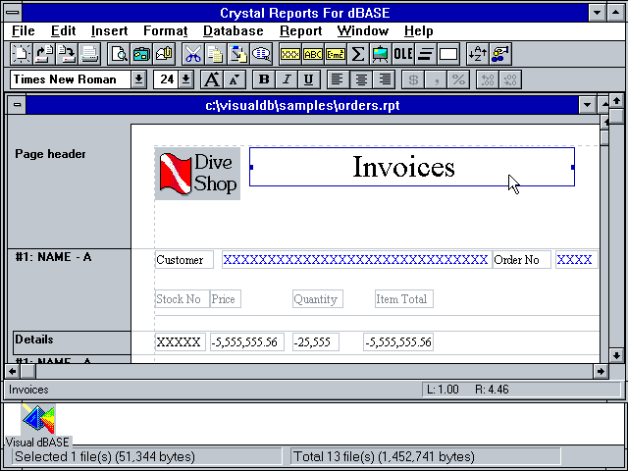Open the Insert menu
The image size is (628, 471).
click(109, 30)
